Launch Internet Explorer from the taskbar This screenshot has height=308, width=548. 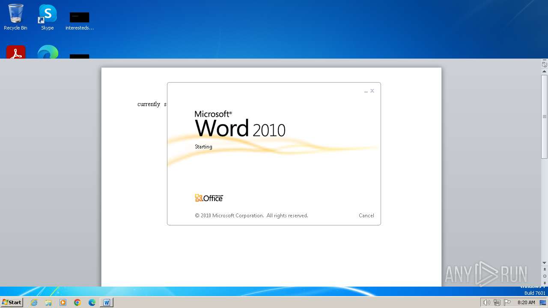click(34, 302)
